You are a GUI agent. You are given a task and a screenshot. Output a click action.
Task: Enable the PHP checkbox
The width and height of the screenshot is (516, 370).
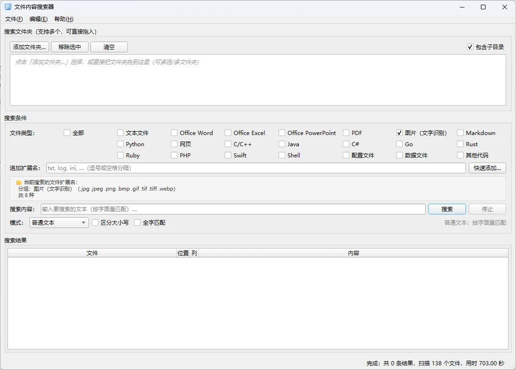[x=174, y=155]
